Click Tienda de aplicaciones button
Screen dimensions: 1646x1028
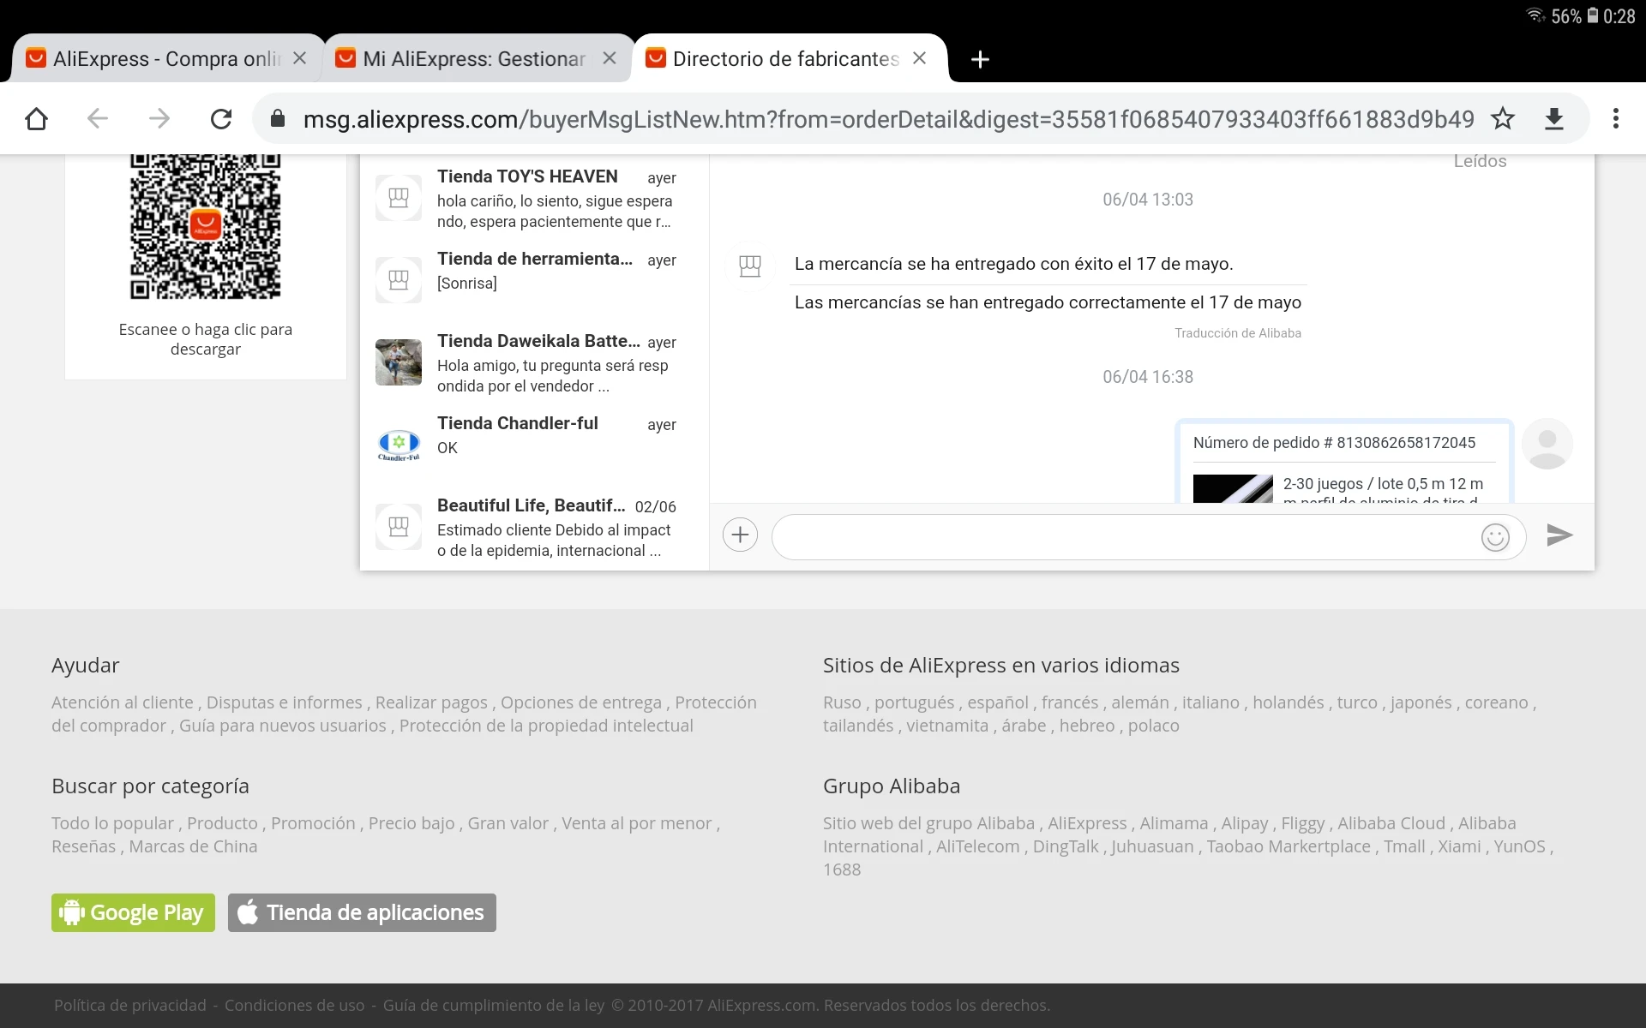click(x=362, y=912)
